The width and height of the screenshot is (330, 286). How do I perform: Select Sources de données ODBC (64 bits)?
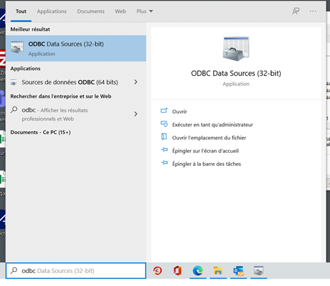coord(70,82)
